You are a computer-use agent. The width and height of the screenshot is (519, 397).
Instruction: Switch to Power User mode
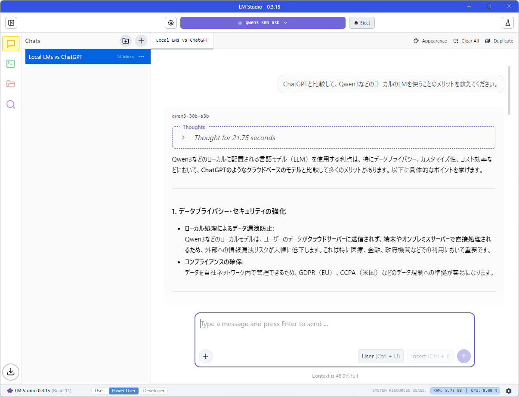point(124,391)
